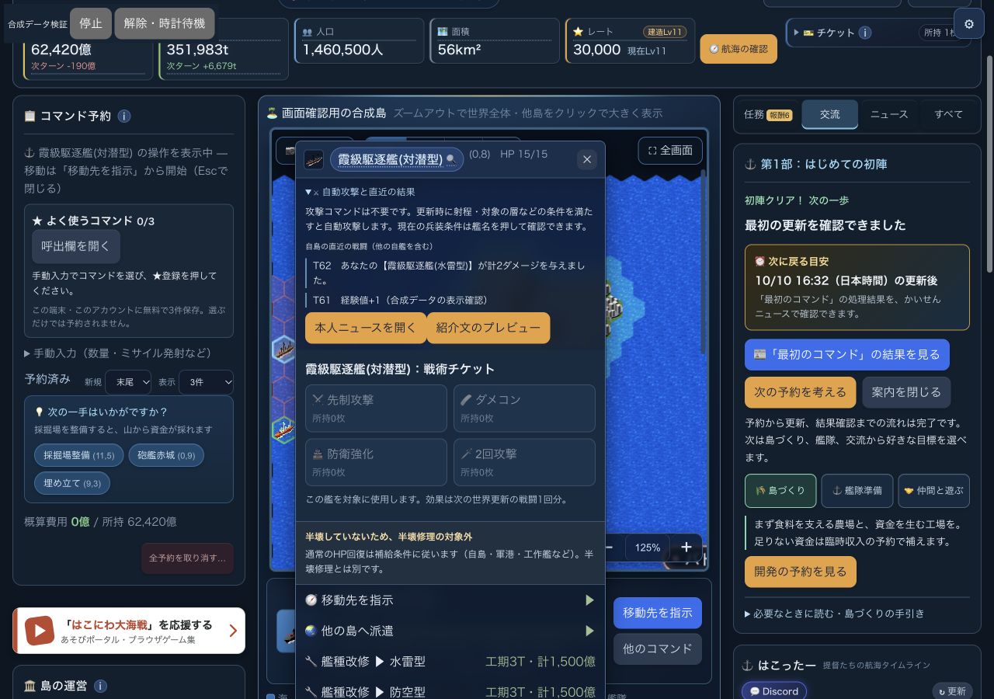This screenshot has width=994, height=699.
Task: Select the 島づくり goal option
Action: tap(780, 490)
